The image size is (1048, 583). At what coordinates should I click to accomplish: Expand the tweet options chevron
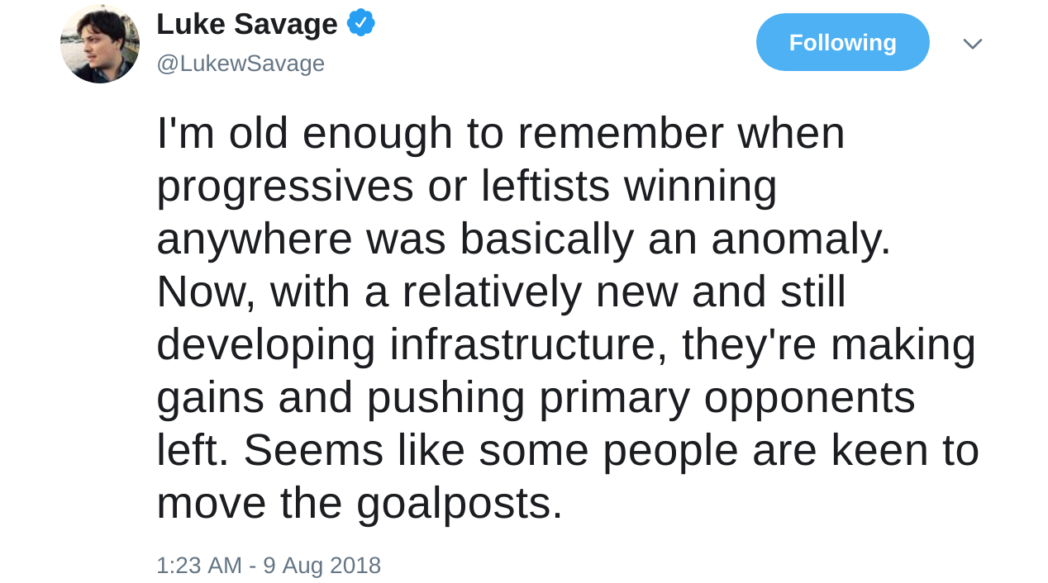coord(972,44)
